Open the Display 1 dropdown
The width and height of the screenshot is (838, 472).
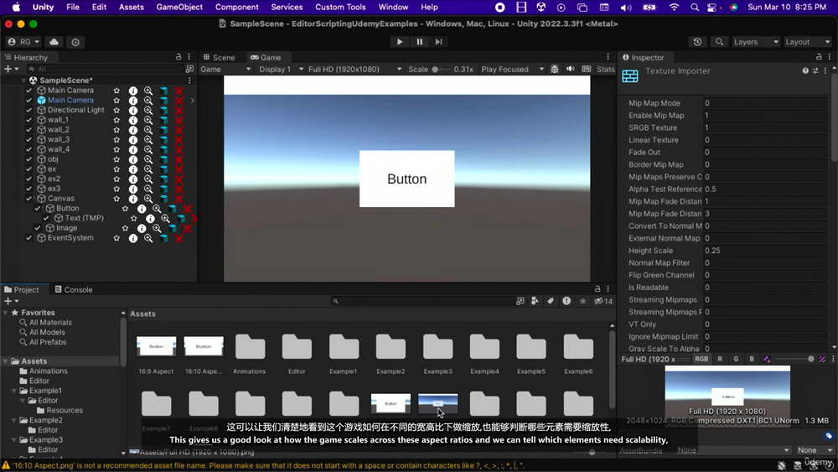pos(281,69)
